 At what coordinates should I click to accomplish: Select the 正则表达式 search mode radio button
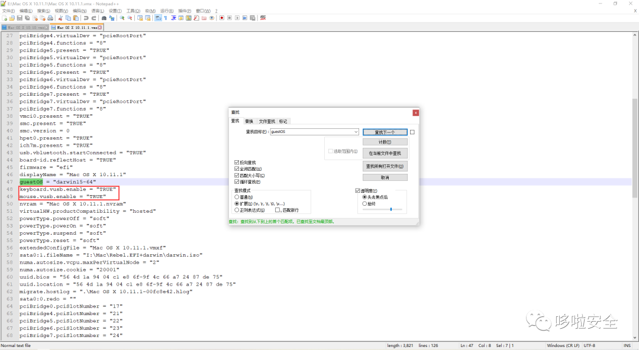pyautogui.click(x=237, y=210)
